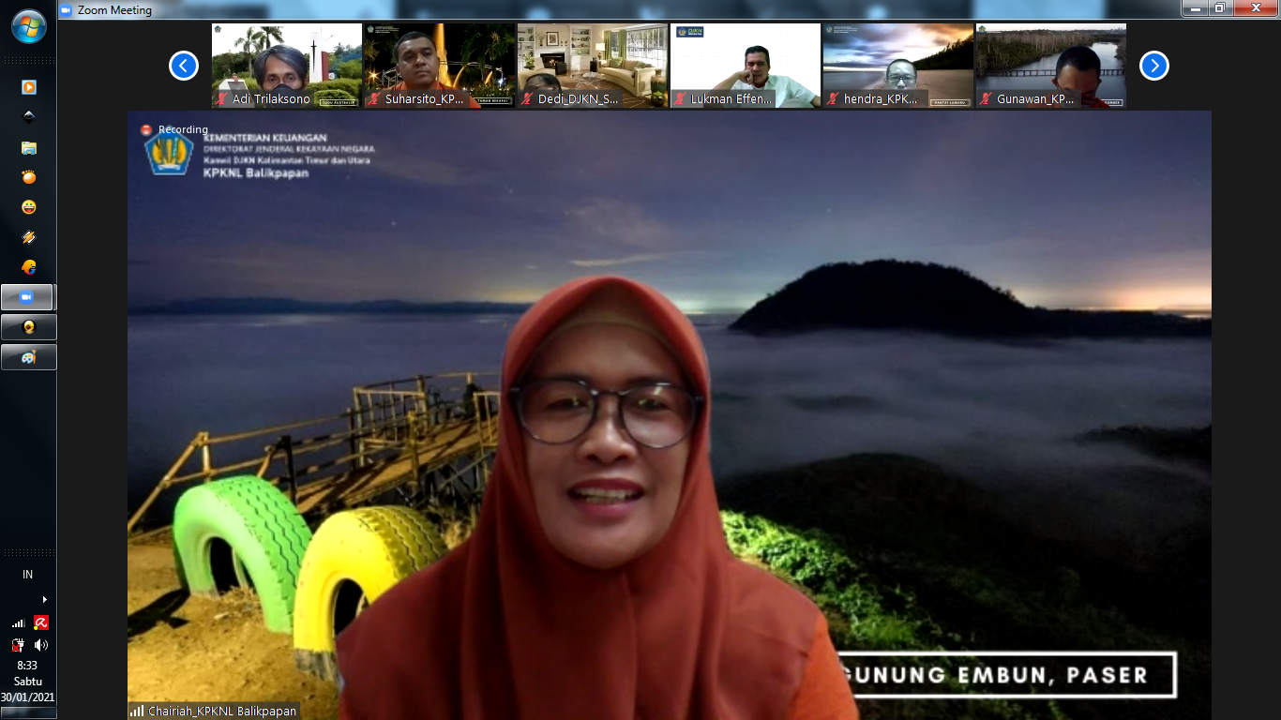Click Lukman Effendi's participant video tile
Image resolution: width=1281 pixels, height=720 pixels.
coord(746,66)
